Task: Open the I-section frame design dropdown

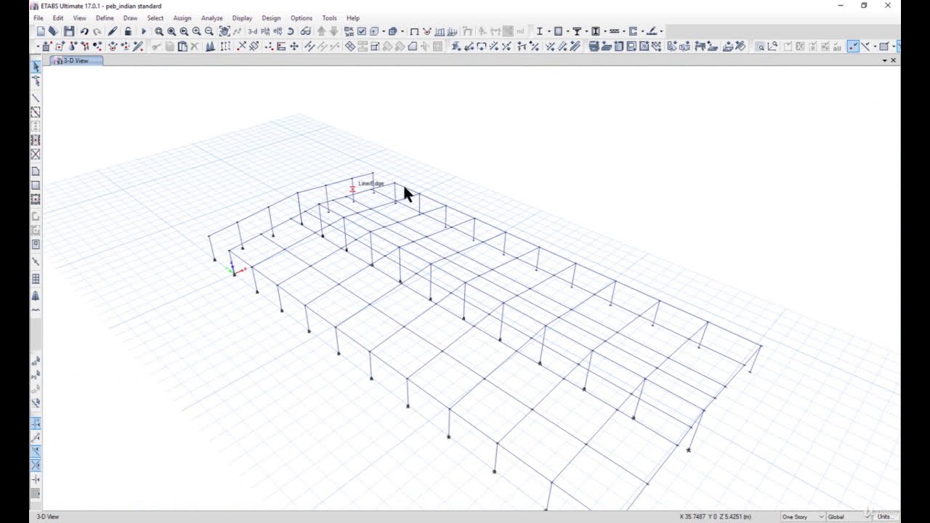Action: pos(549,31)
